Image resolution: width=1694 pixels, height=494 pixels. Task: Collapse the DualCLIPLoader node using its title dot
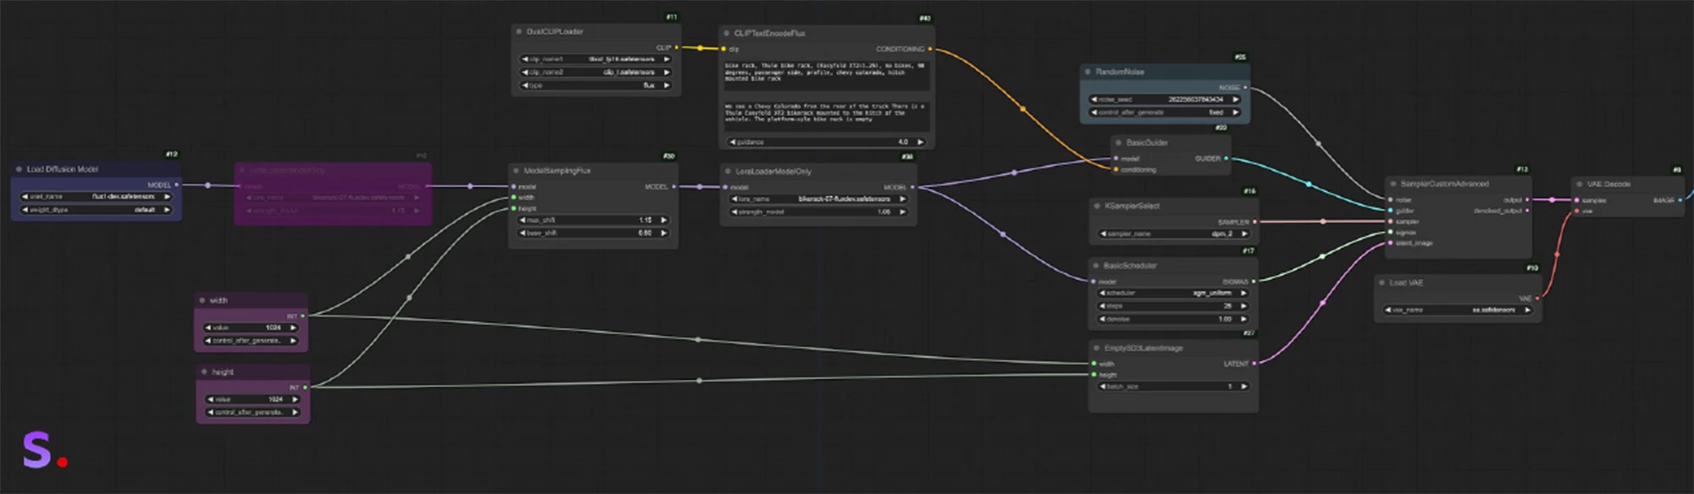(x=518, y=31)
